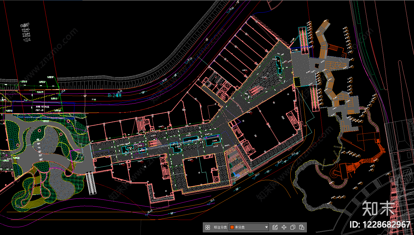Select the cyan oval outline in north plaza
The width and height of the screenshot is (414, 235).
click(279, 65)
